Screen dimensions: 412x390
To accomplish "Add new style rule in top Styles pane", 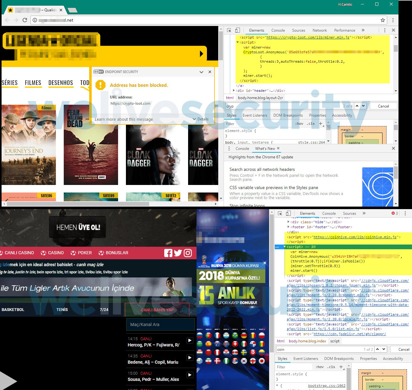I will pos(321,124).
